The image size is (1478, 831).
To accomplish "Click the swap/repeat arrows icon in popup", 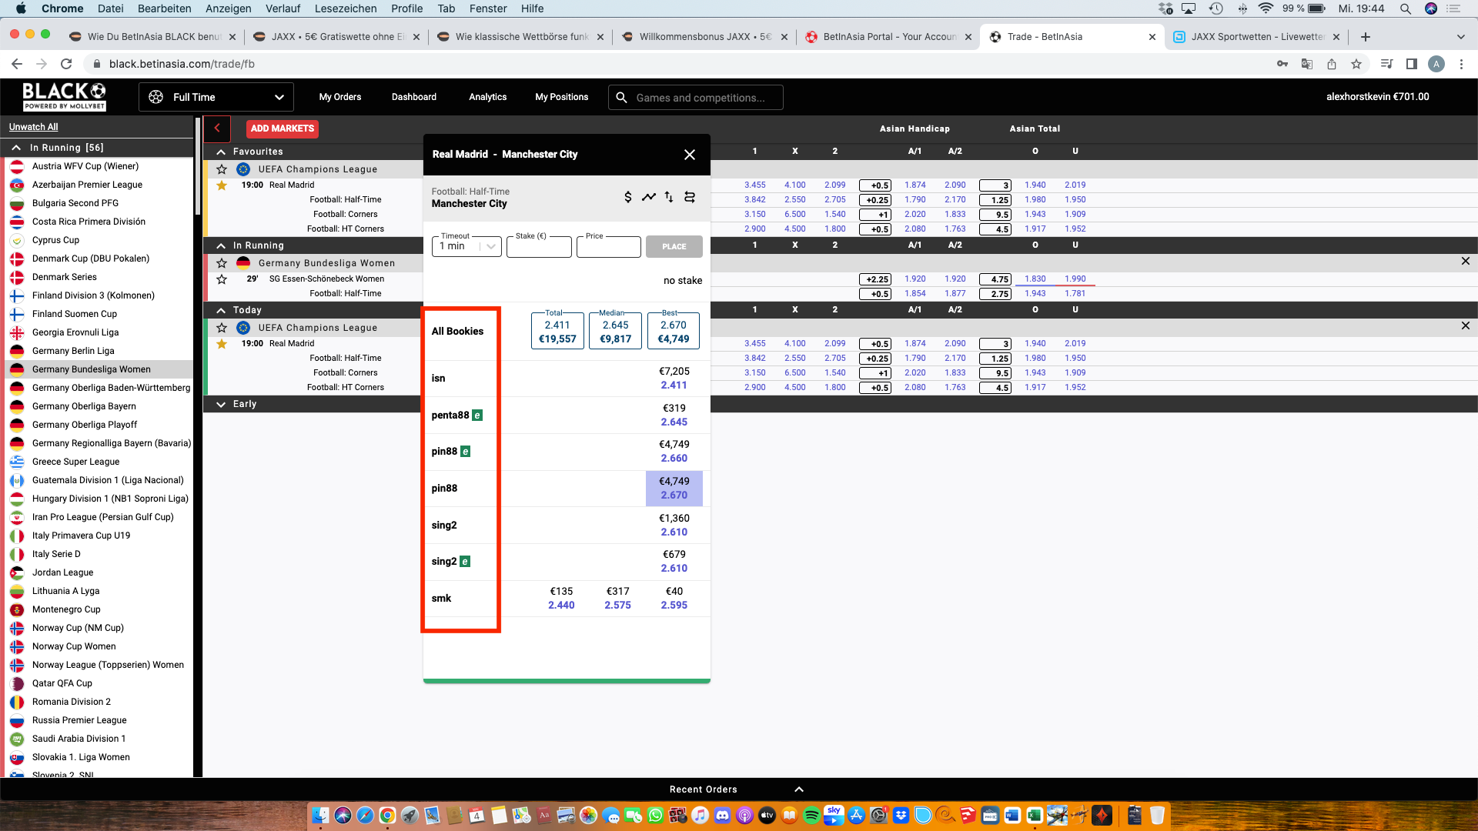I will pos(690,197).
